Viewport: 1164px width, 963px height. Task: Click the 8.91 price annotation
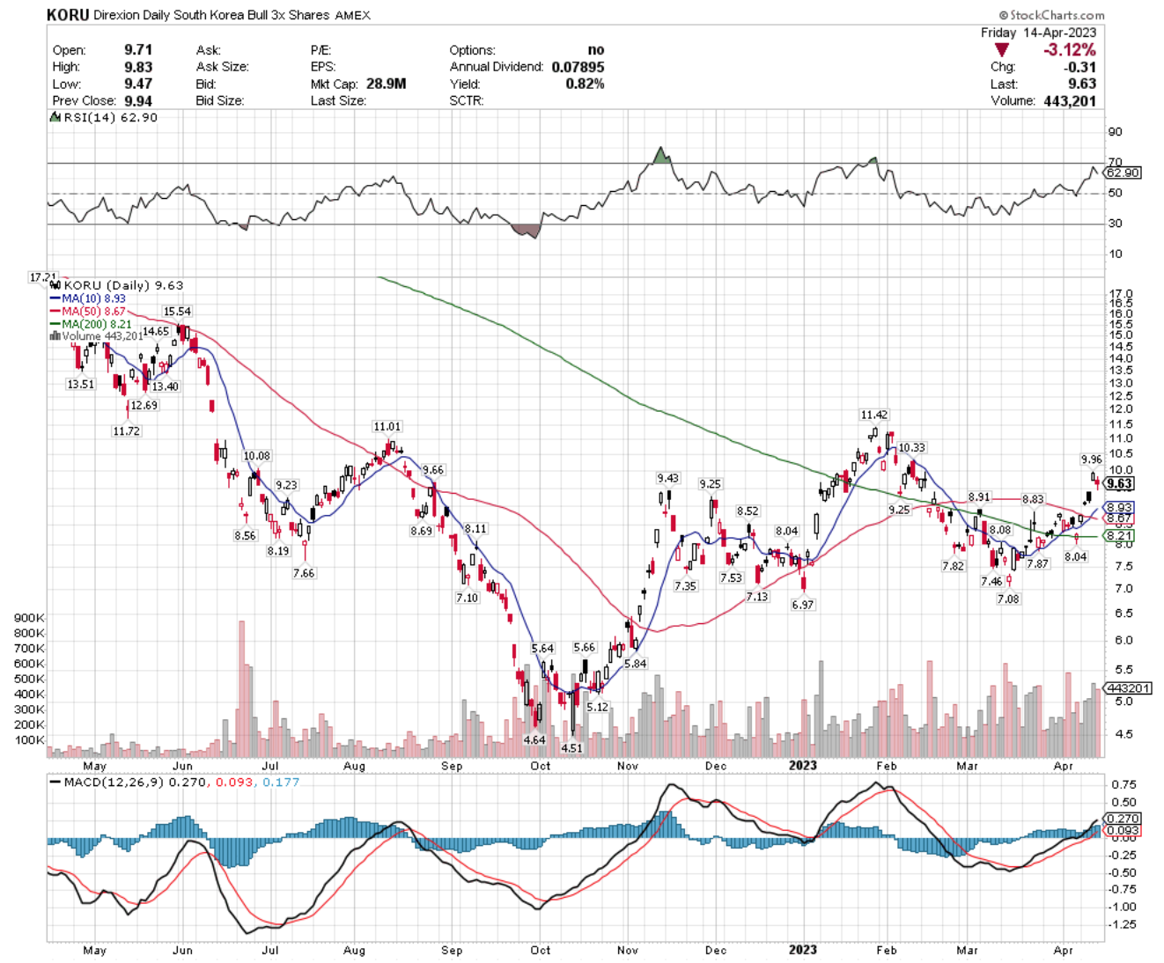[979, 497]
